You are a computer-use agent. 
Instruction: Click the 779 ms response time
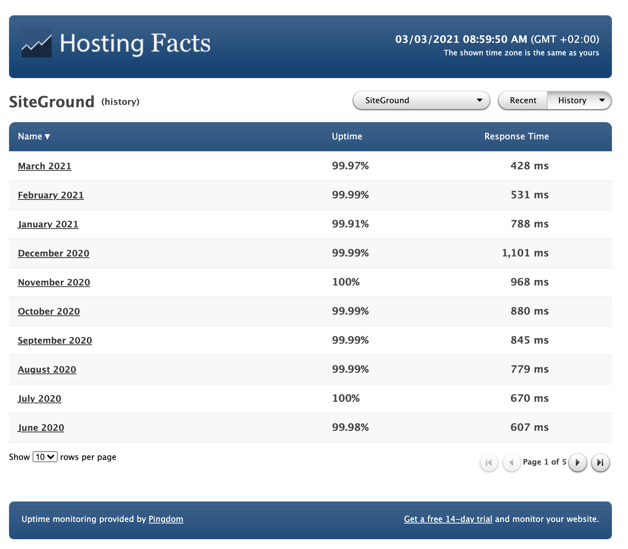click(529, 369)
